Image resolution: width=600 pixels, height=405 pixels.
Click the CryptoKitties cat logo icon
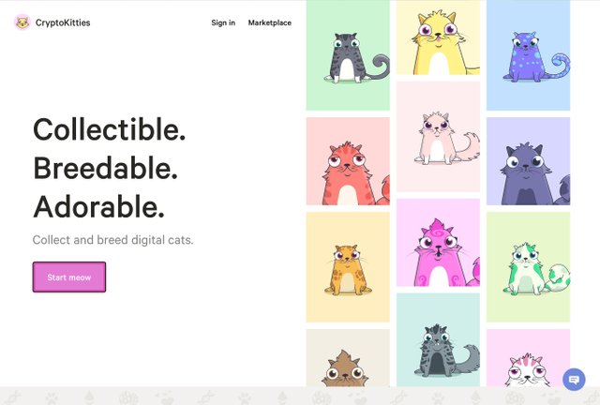[22, 22]
